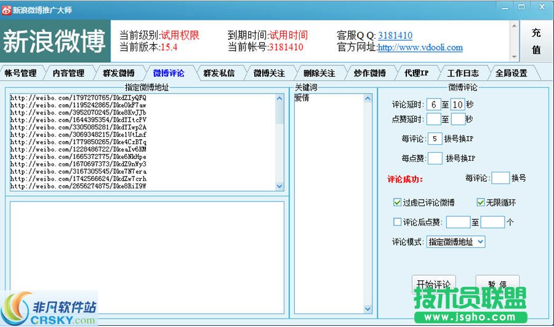Viewport: 554px width, 327px height.
Task: Click the Weibo logo icon in title bar
Action: [6, 10]
